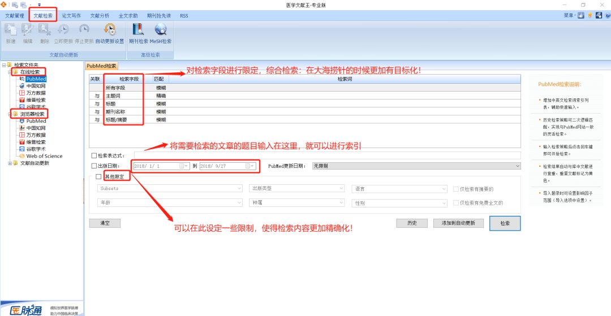Select 万方数据 under 在线检索
Image resolution: width=611 pixels, height=316 pixels.
tap(36, 93)
